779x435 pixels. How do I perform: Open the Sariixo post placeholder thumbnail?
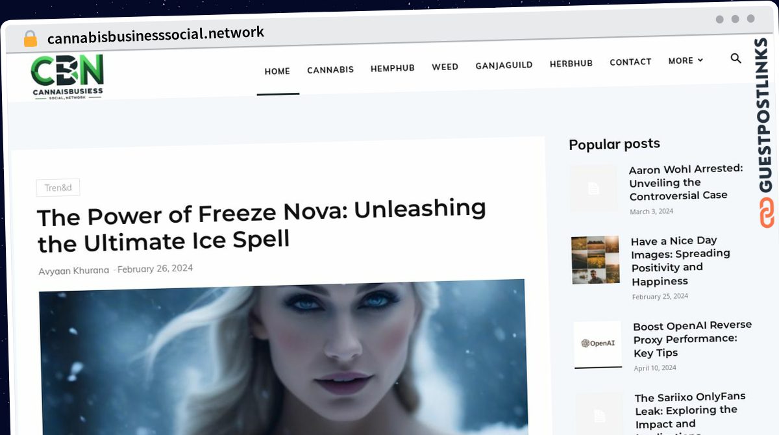coord(599,414)
